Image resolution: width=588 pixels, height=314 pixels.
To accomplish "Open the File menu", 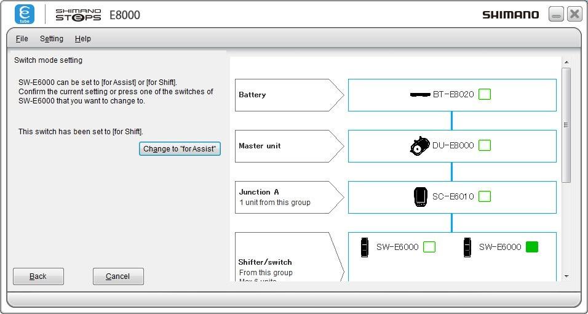I will (22, 39).
